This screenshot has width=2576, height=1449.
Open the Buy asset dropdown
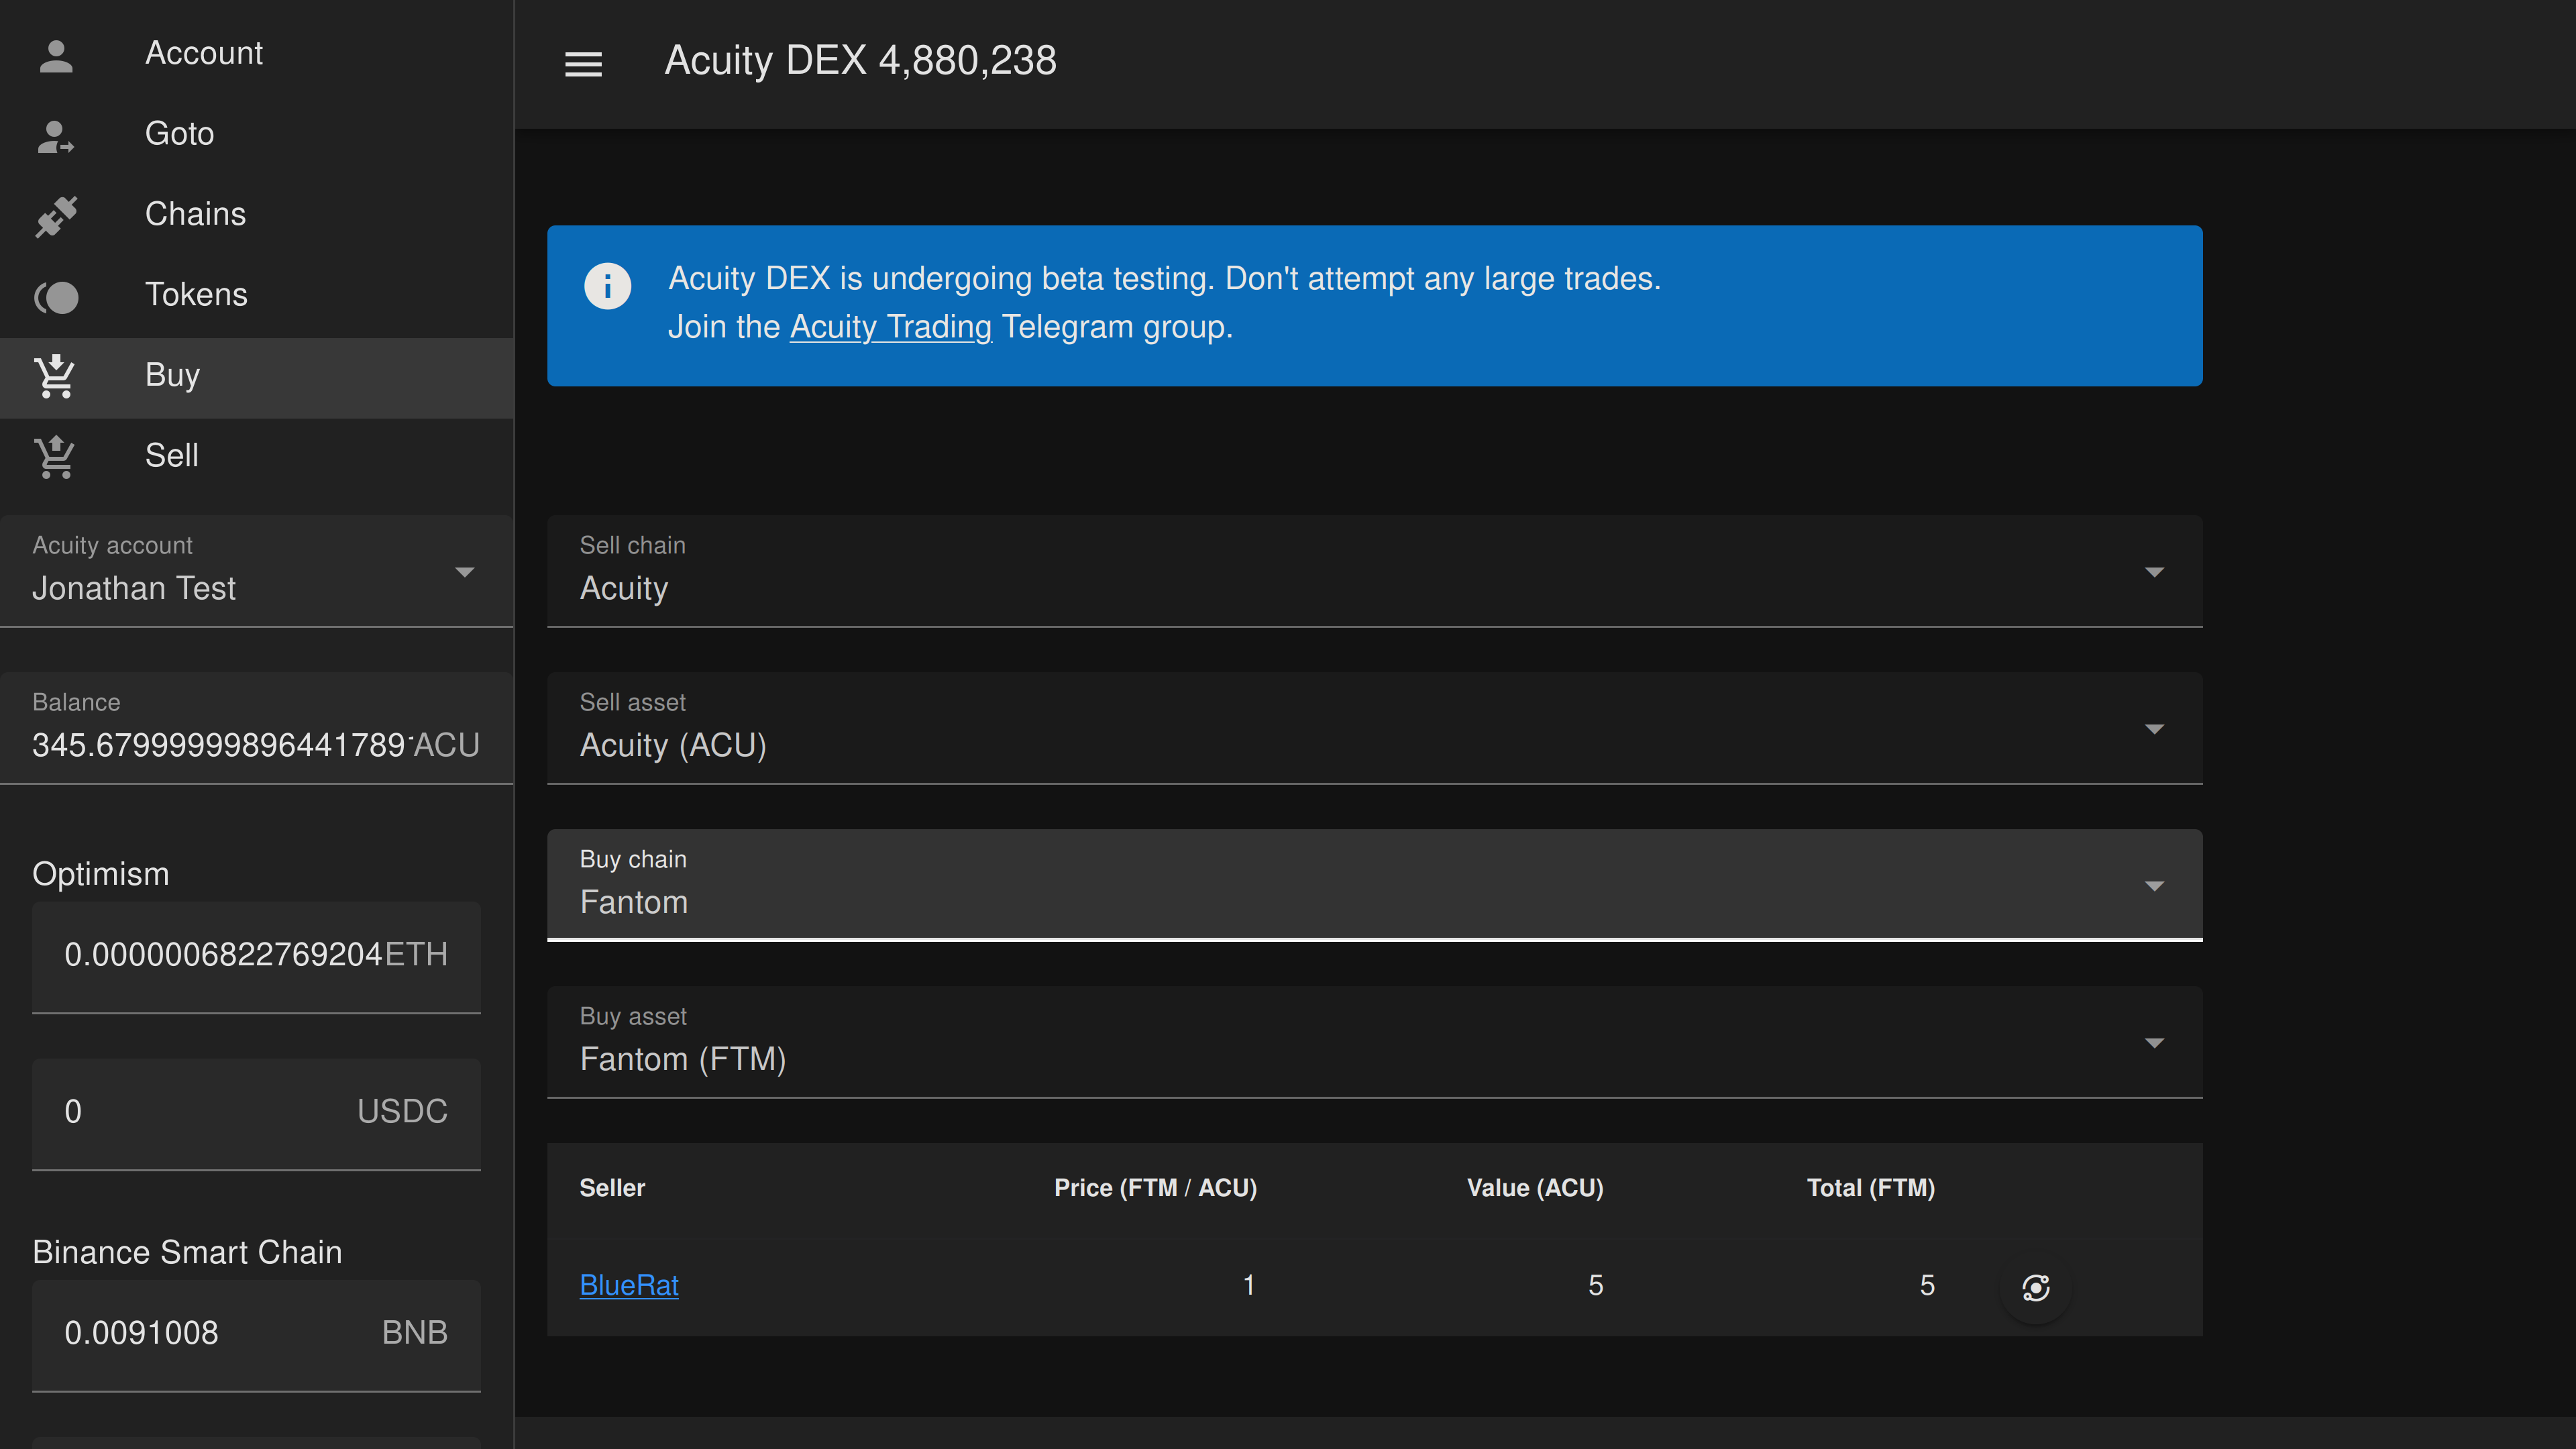click(1374, 1042)
